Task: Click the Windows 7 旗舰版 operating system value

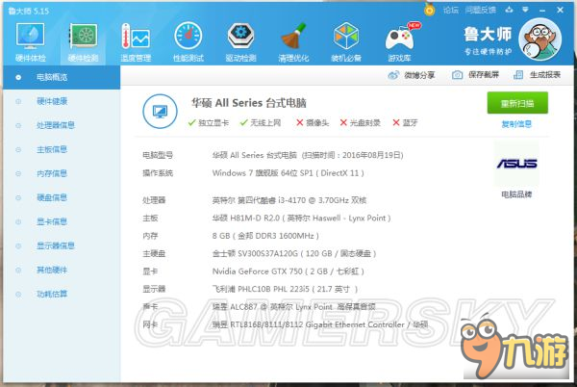Action: click(x=288, y=173)
